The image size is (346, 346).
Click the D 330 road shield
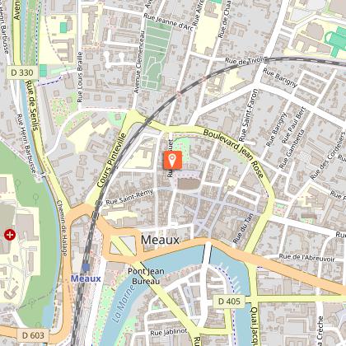[x=22, y=72]
